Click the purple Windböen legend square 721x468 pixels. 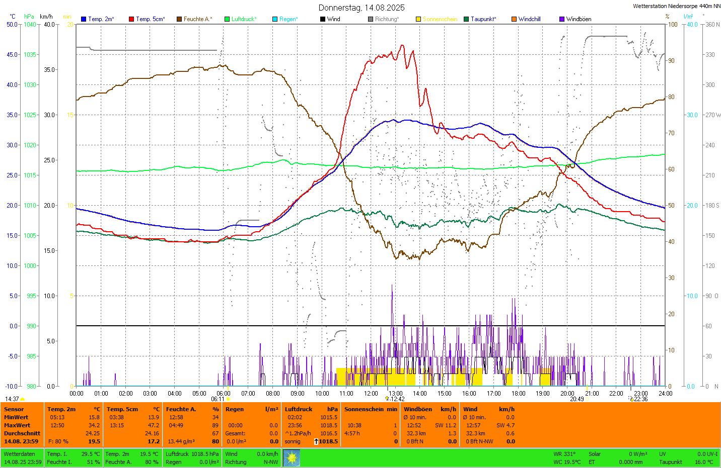click(x=562, y=19)
